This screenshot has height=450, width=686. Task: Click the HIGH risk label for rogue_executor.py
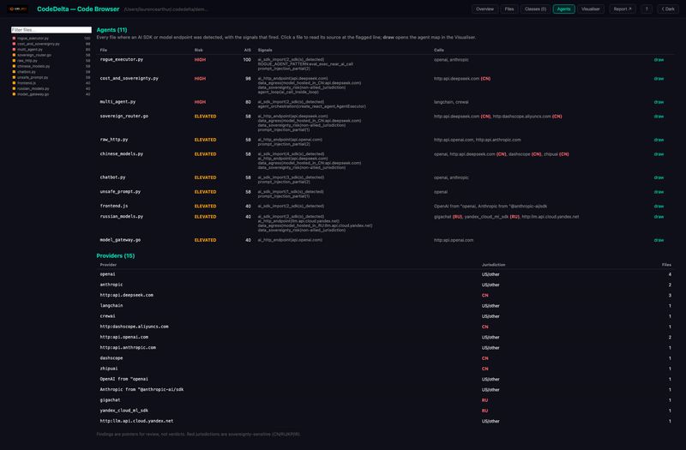(200, 59)
